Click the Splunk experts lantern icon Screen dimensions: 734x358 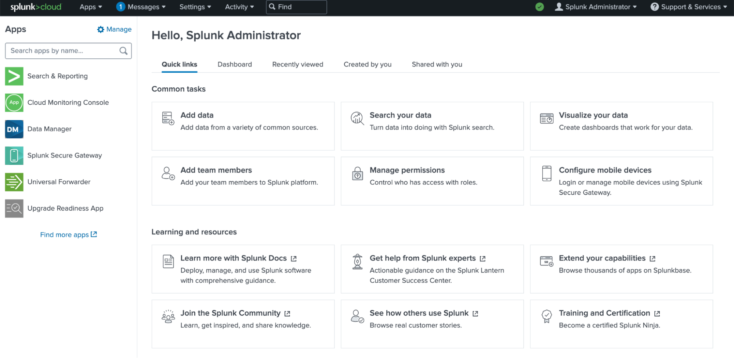click(x=358, y=261)
